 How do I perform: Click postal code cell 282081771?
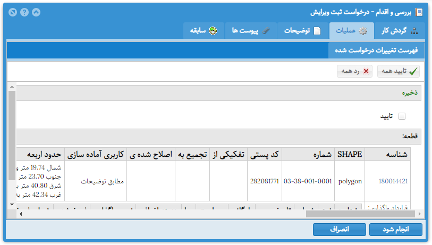pyautogui.click(x=265, y=181)
